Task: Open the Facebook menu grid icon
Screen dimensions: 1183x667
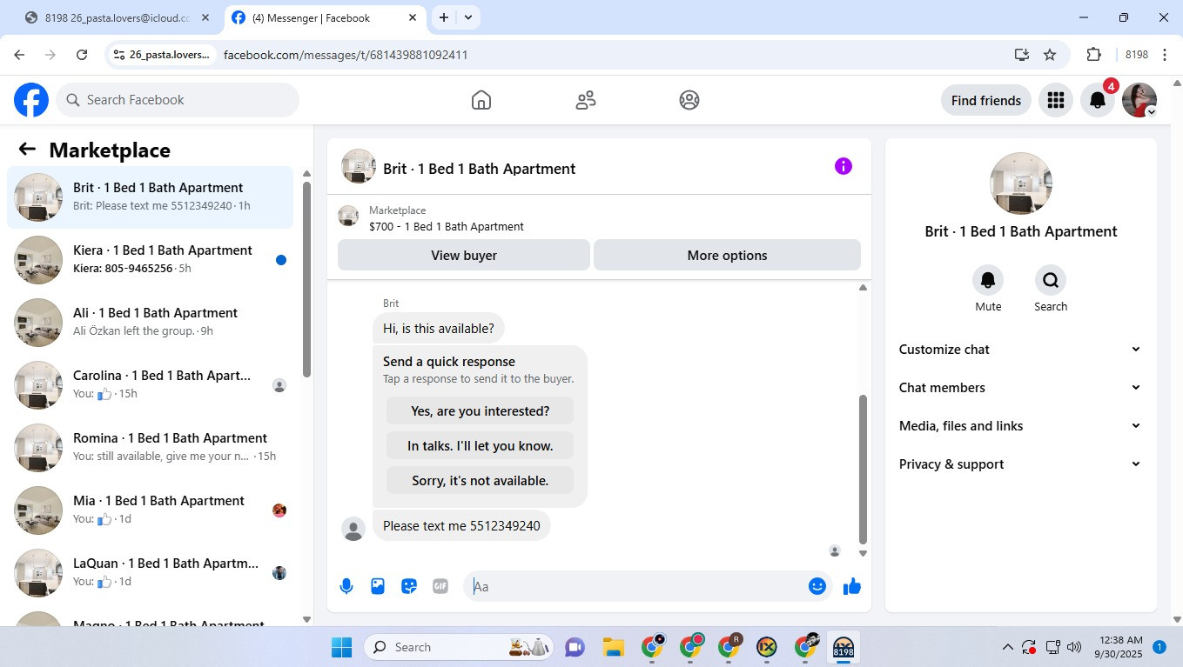Action: click(1056, 100)
